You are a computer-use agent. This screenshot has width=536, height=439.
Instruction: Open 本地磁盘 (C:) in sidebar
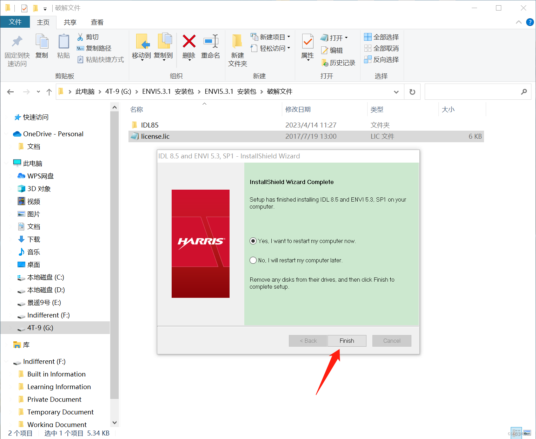46,277
